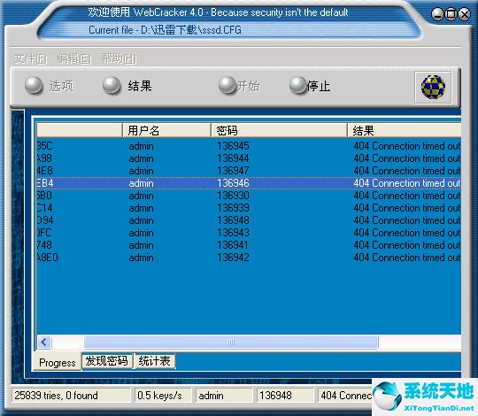Select the row with password 136939
The width and height of the screenshot is (478, 416).
click(249, 208)
